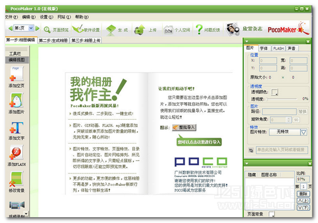Go to next page arrow
This screenshot has width=318, height=223.
click(x=38, y=28)
